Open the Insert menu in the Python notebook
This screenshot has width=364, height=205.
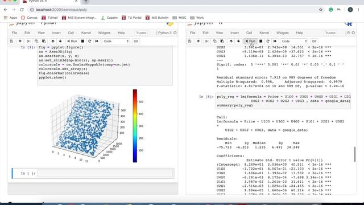56,33
